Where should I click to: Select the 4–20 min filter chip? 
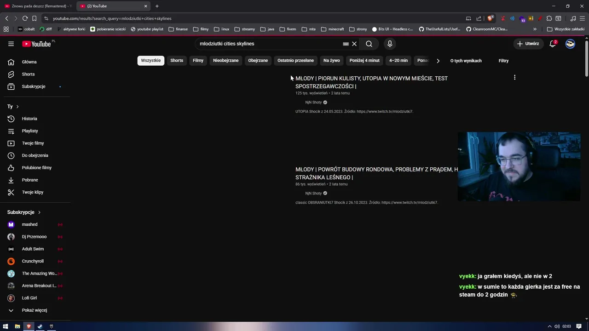click(x=398, y=61)
